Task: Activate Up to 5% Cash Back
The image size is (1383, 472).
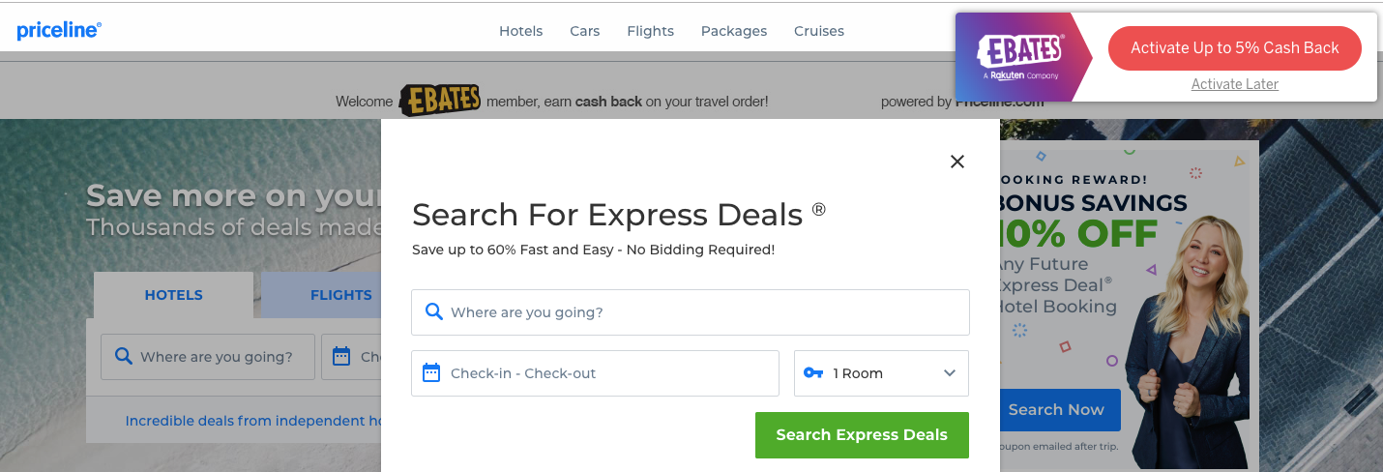Action: click(x=1234, y=48)
